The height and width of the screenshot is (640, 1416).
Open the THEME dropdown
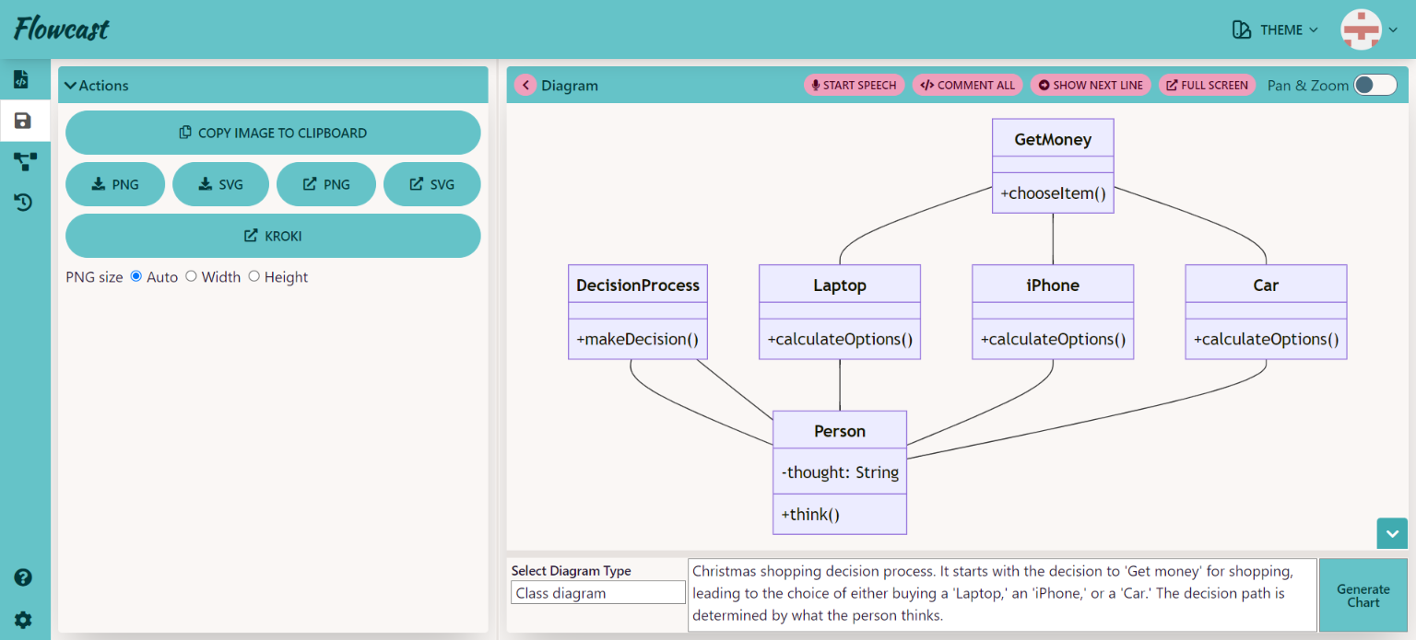(1276, 30)
